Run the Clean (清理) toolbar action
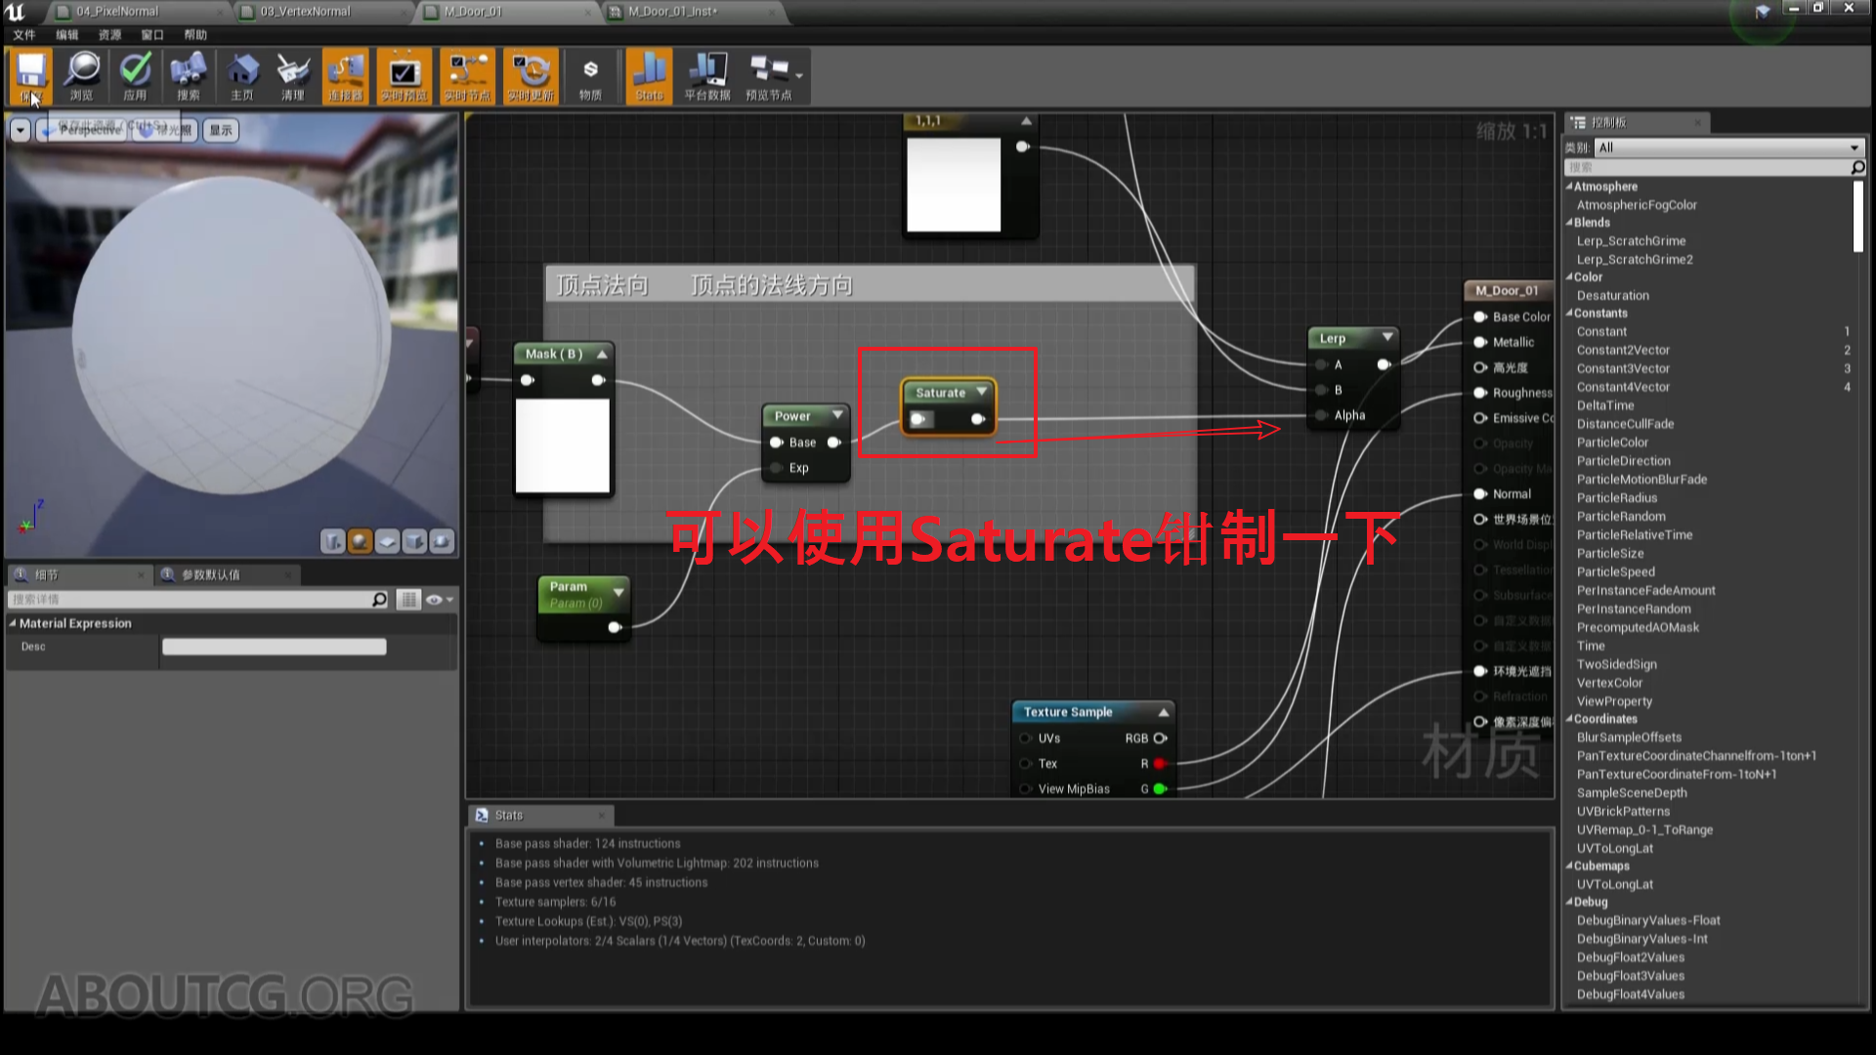This screenshot has width=1876, height=1055. (293, 75)
